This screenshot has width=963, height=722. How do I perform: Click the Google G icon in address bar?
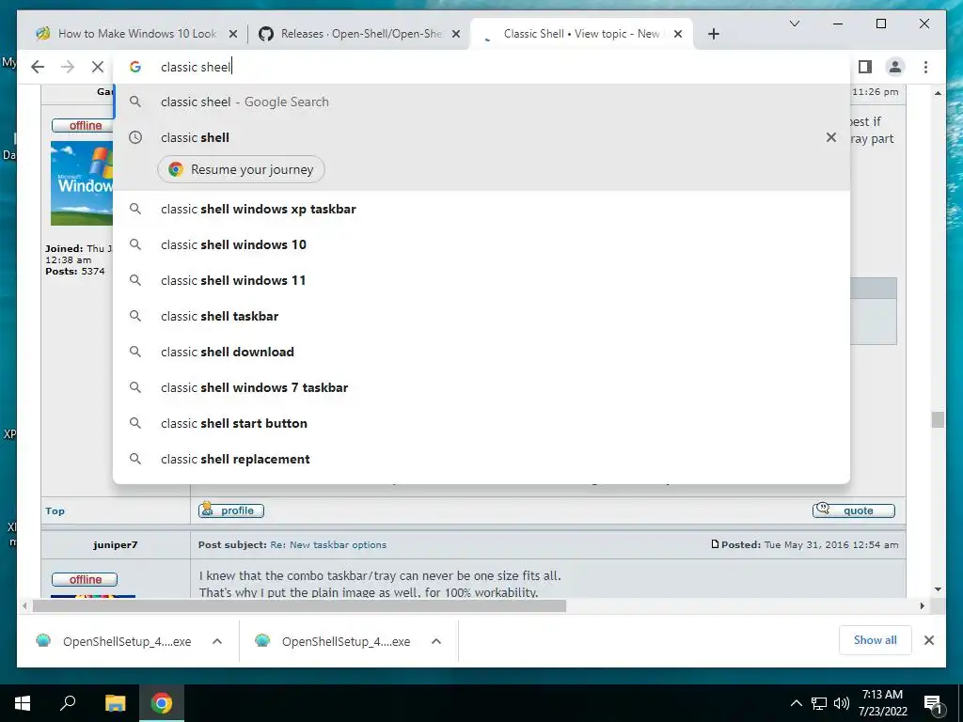135,67
